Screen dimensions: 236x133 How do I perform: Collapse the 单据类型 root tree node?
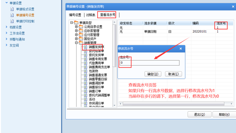72,22
